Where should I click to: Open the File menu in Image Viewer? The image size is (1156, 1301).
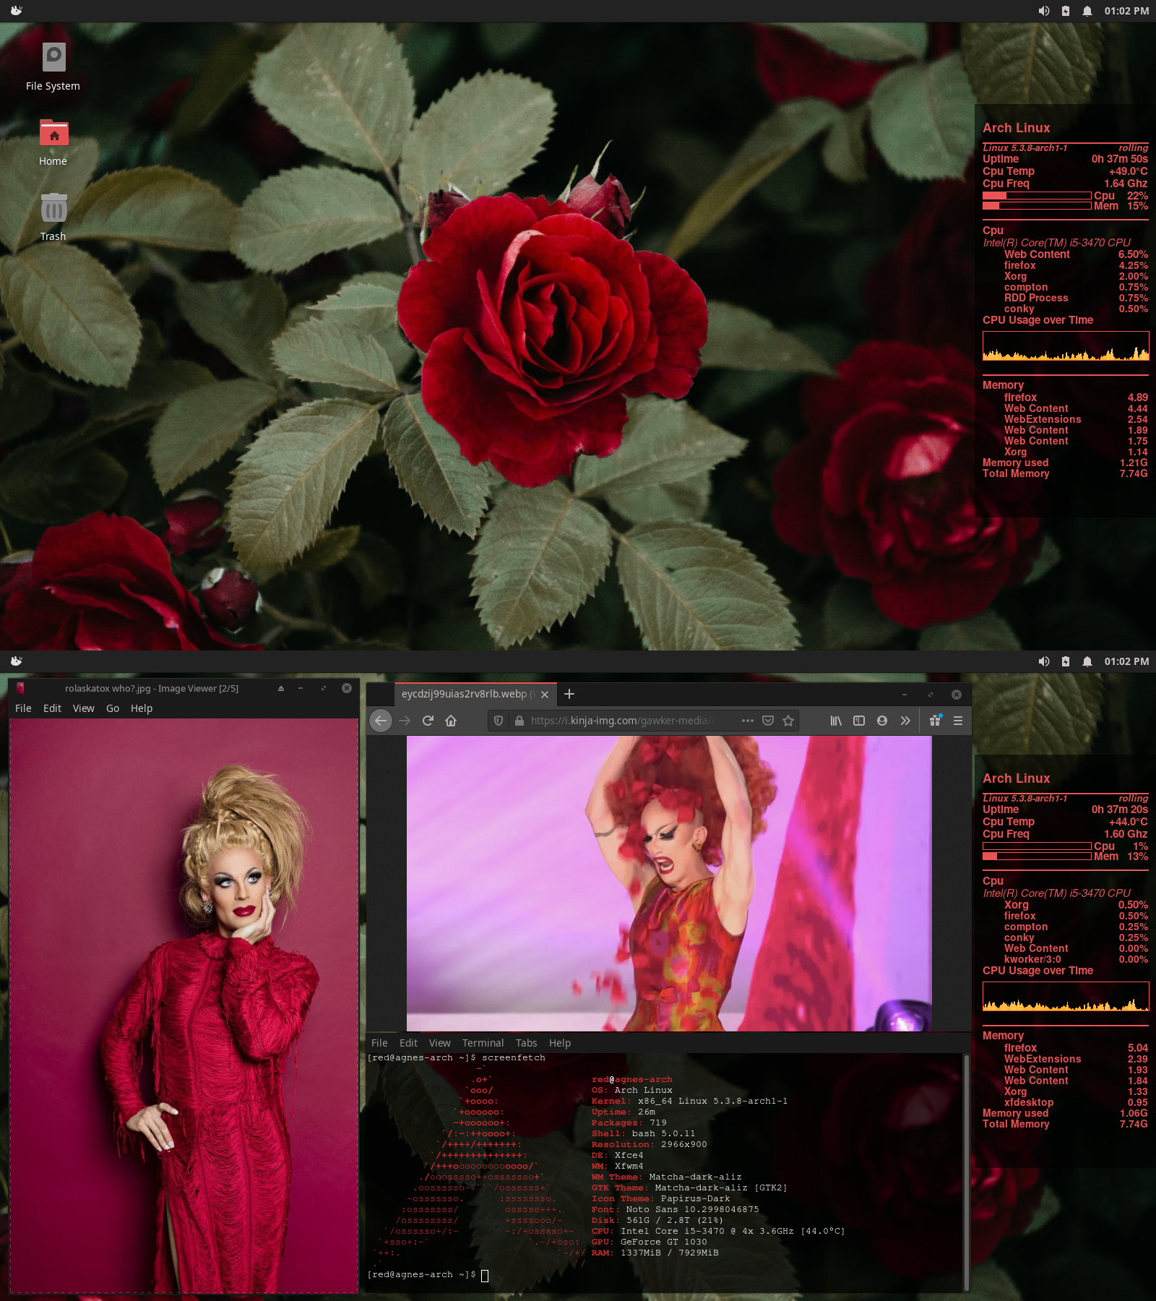[23, 708]
